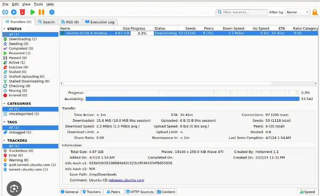Click the orange lock icon

(x=315, y=12)
